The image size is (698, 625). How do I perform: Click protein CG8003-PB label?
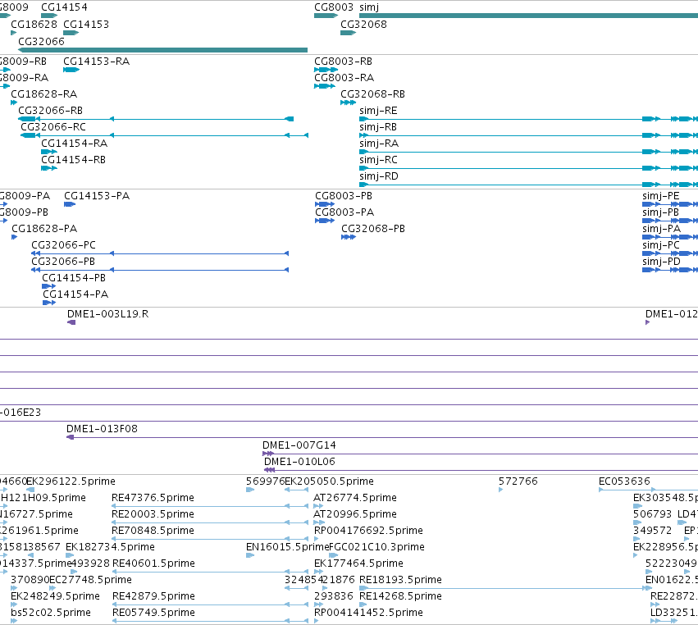click(x=343, y=196)
